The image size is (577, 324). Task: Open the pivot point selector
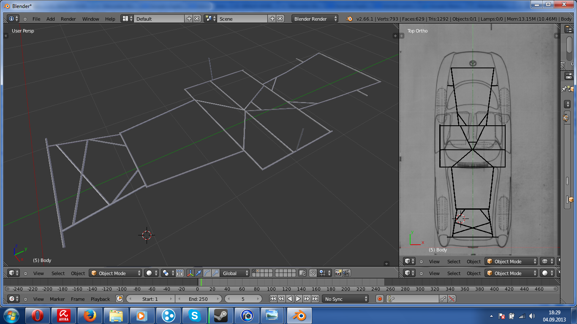click(x=168, y=273)
